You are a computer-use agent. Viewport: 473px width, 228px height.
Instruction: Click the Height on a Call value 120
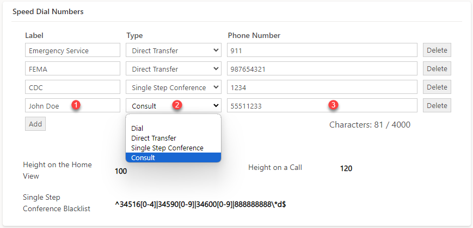coord(346,168)
